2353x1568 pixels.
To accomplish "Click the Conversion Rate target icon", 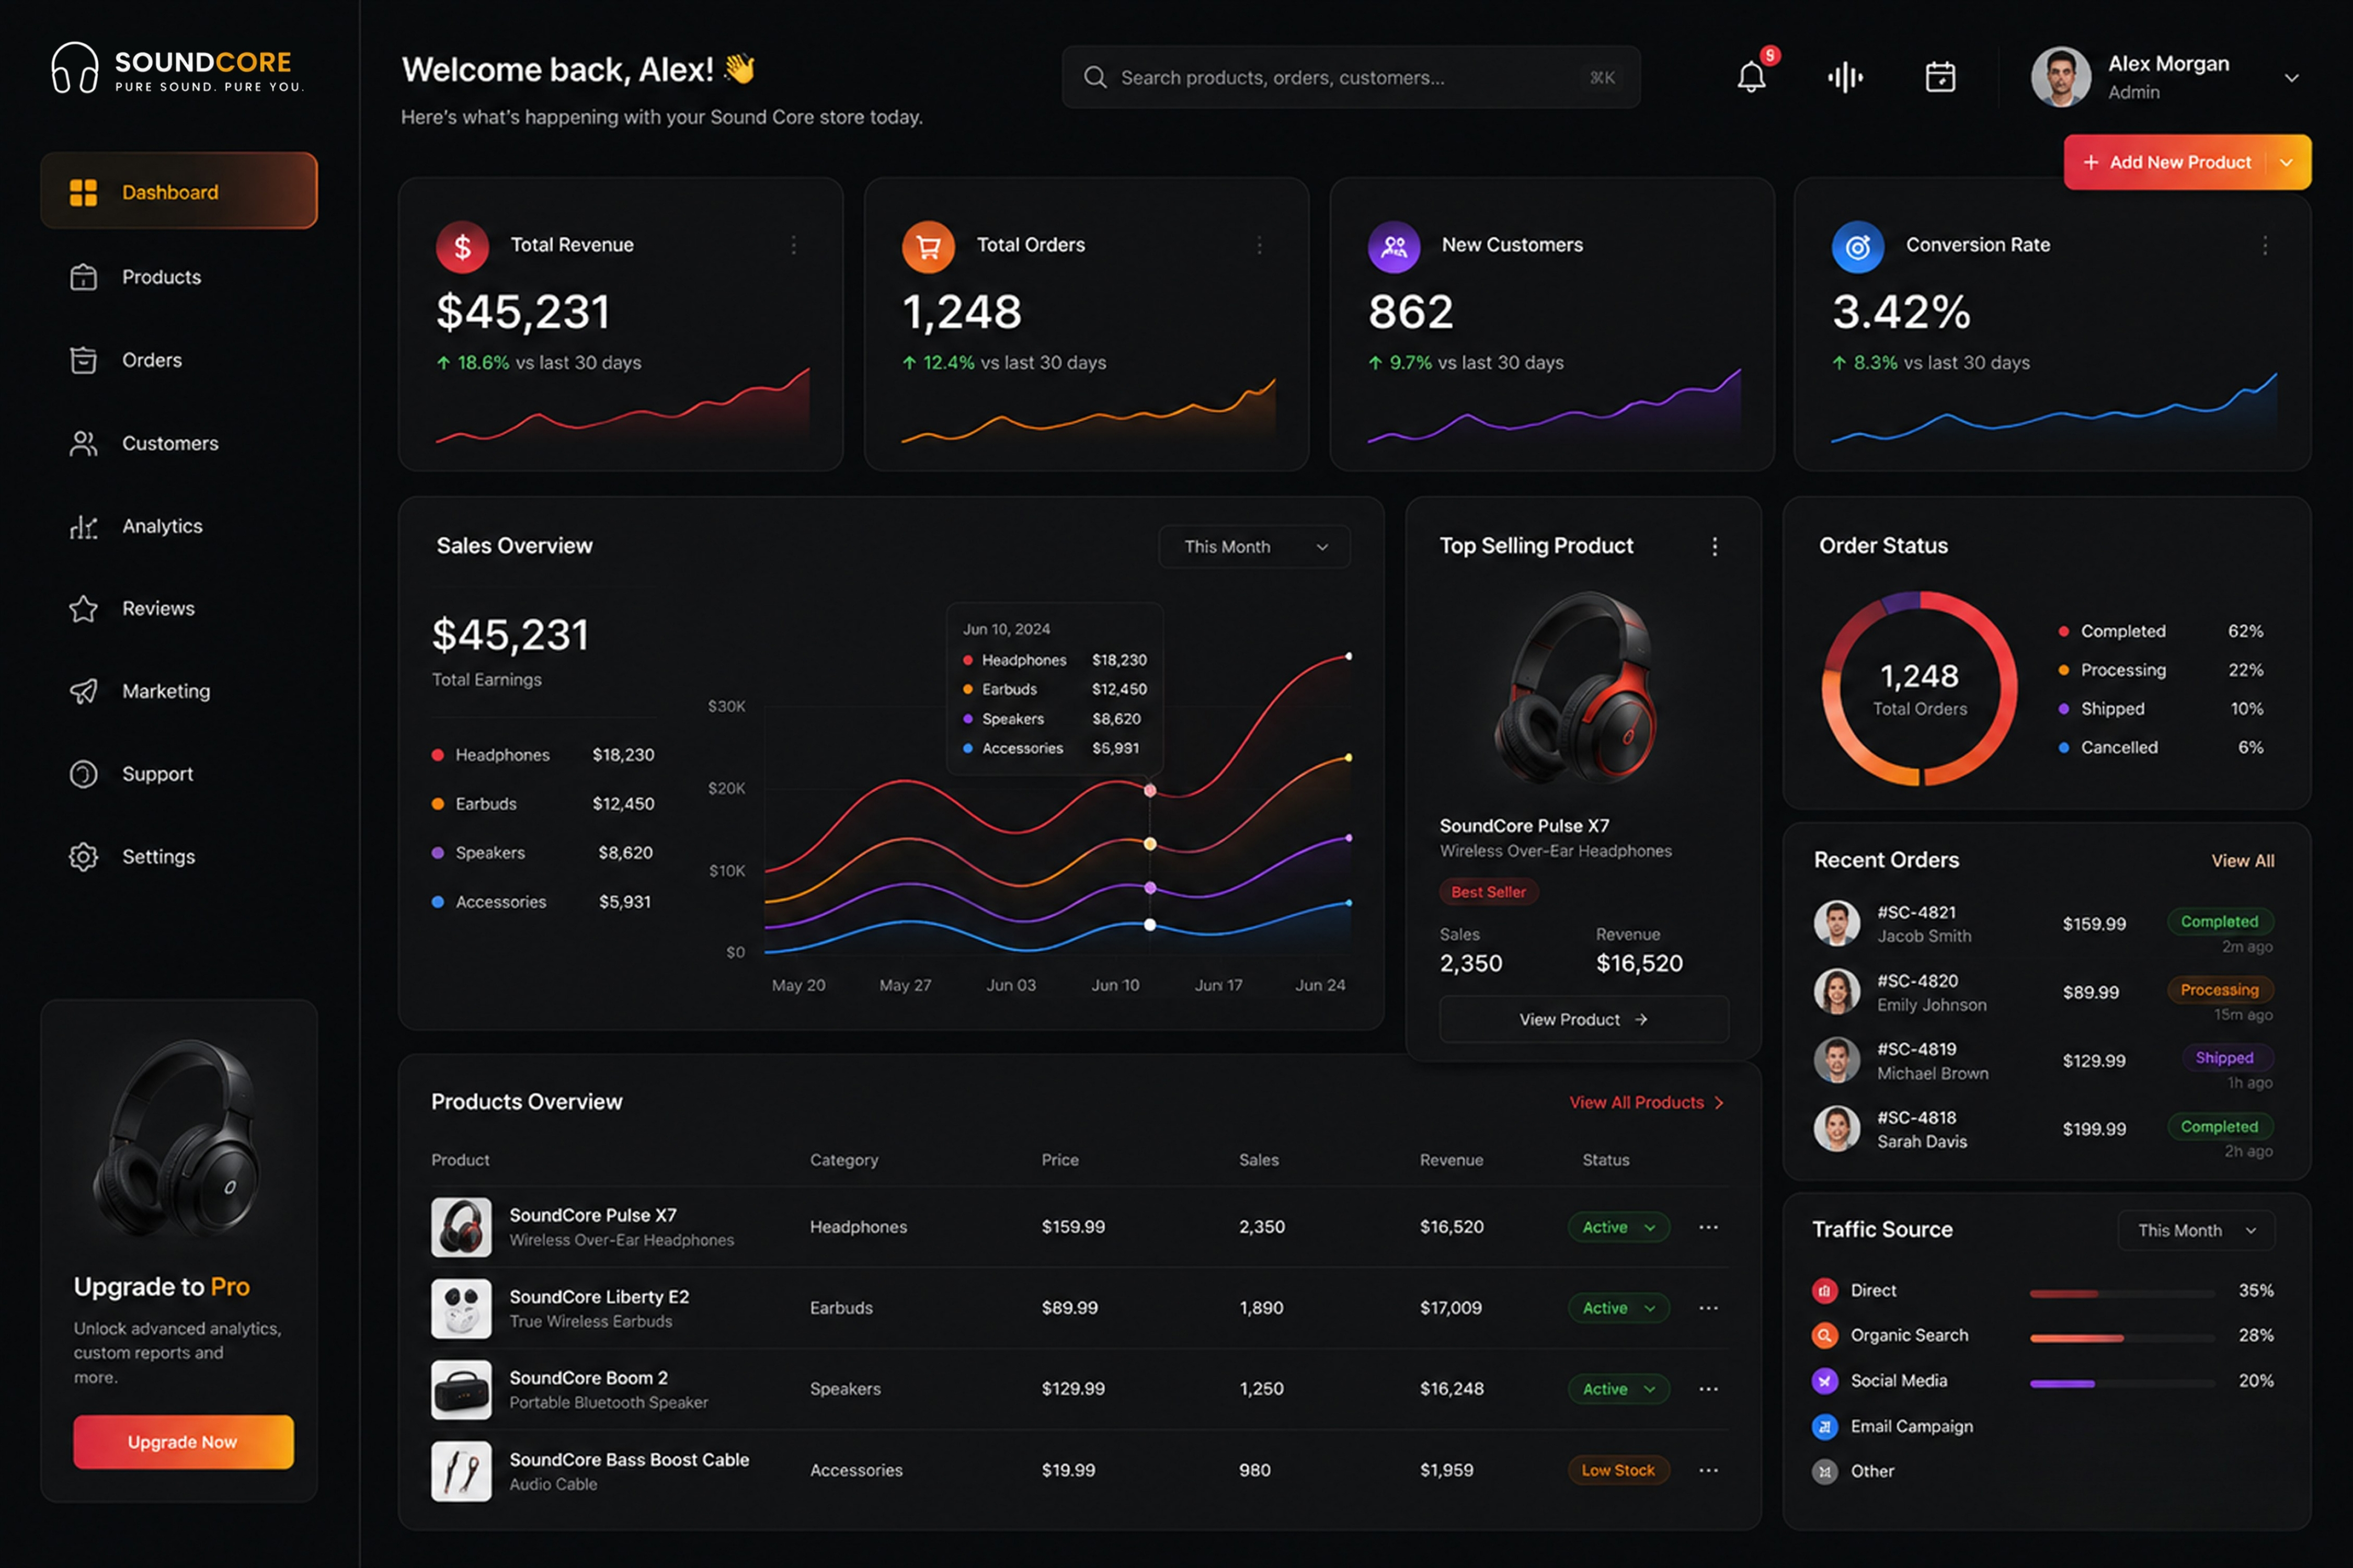I will [x=1858, y=246].
